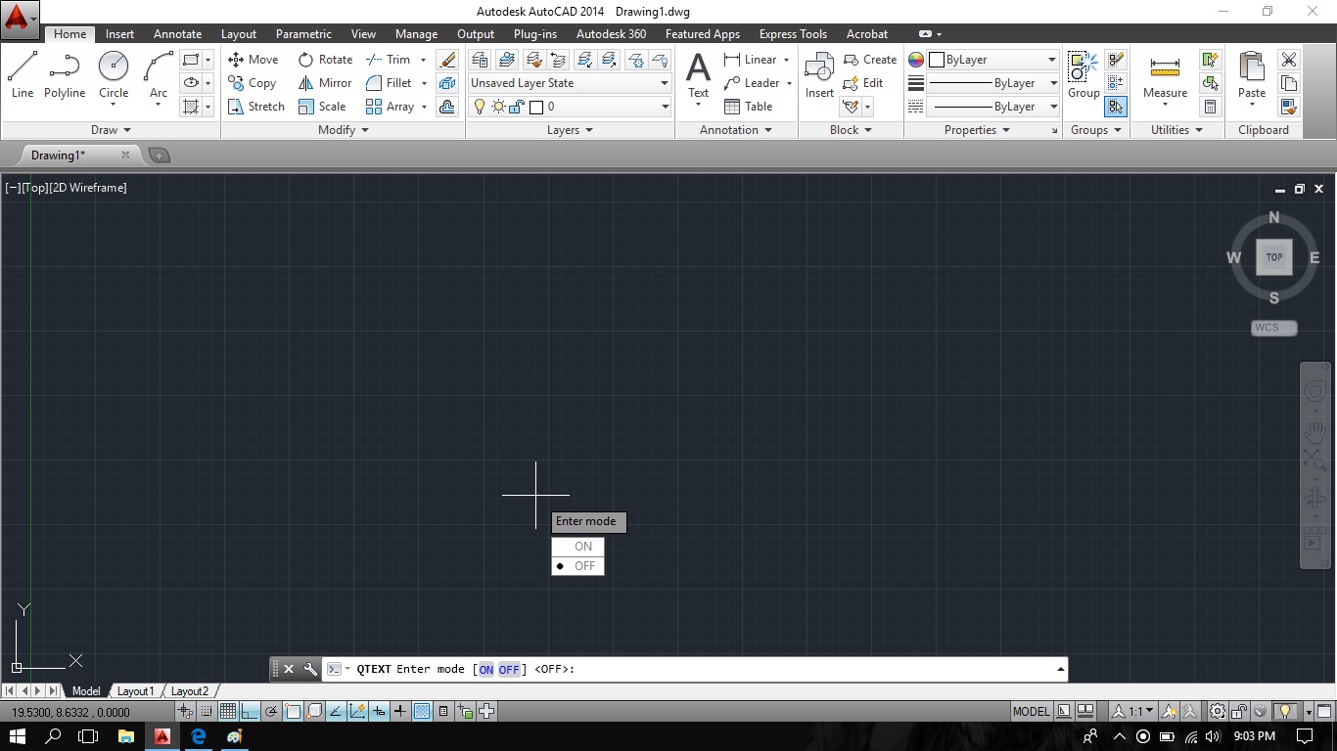Select the Stretch command

coord(256,107)
